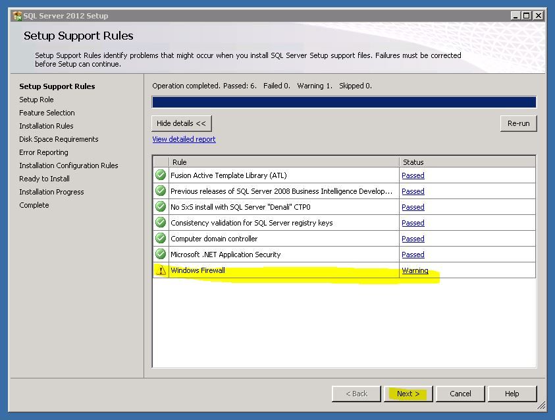Close the SQL Server 2012 Setup window
The image size is (555, 420).
539,16
